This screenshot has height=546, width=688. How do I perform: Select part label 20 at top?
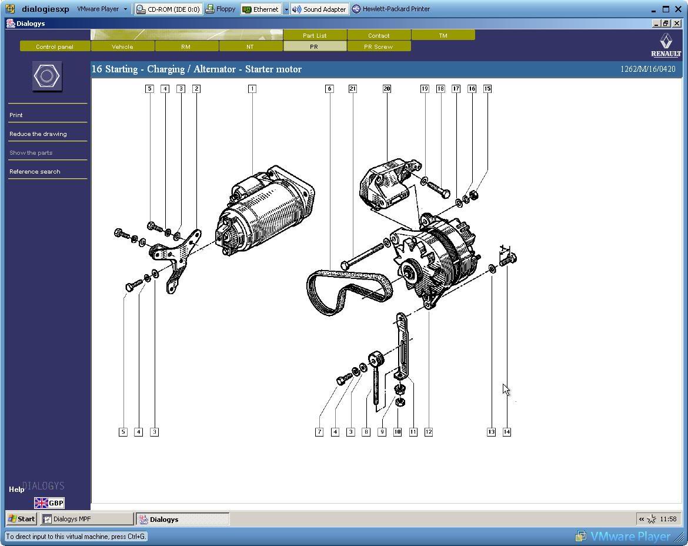tap(387, 89)
